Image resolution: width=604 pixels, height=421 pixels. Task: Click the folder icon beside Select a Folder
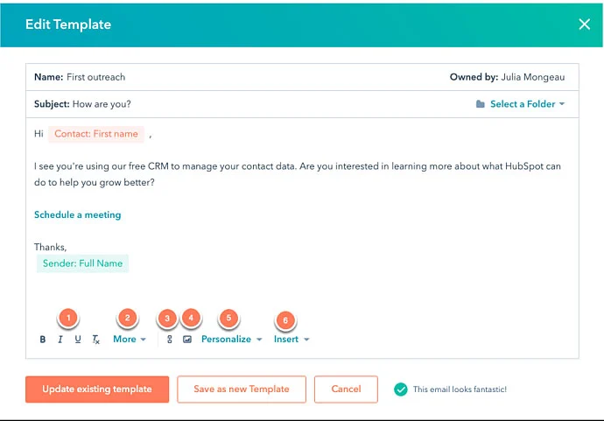(480, 104)
